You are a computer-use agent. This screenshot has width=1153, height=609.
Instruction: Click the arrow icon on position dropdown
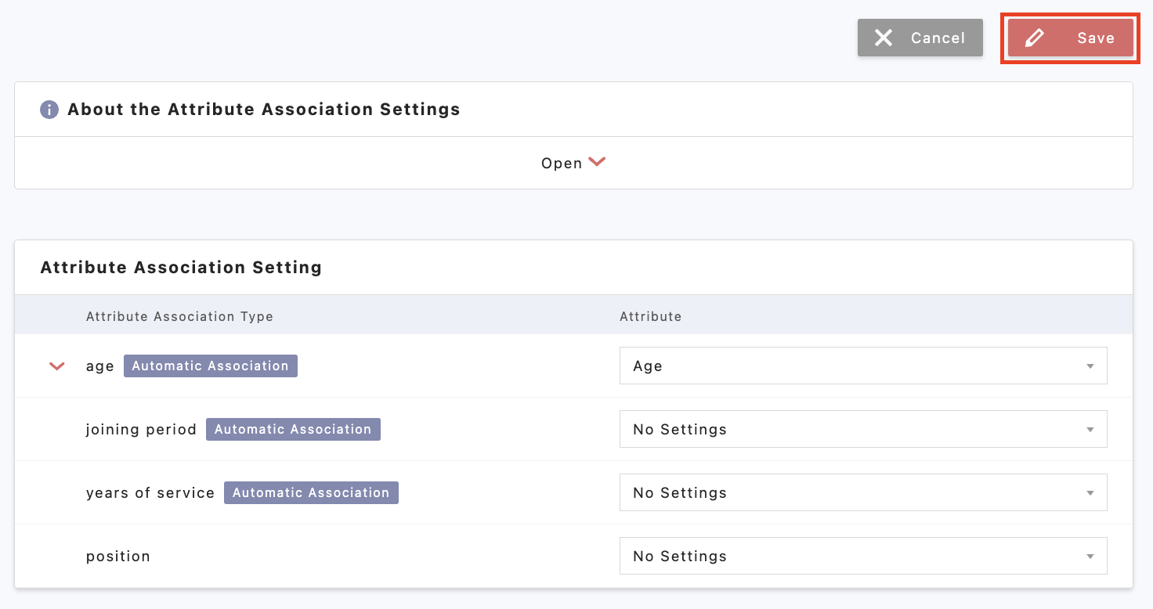coord(1090,557)
